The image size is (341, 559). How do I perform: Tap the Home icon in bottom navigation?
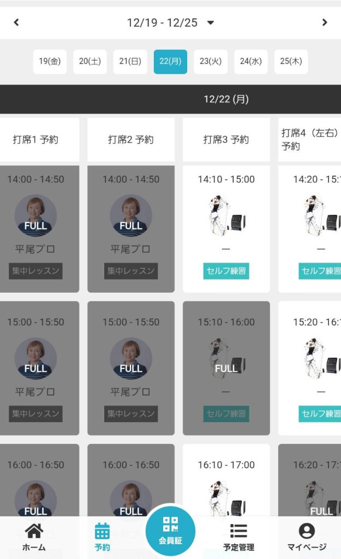(x=34, y=537)
